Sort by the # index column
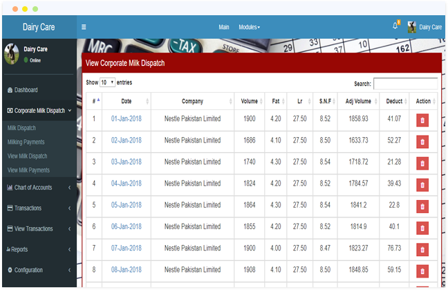448x290 pixels. (x=94, y=101)
